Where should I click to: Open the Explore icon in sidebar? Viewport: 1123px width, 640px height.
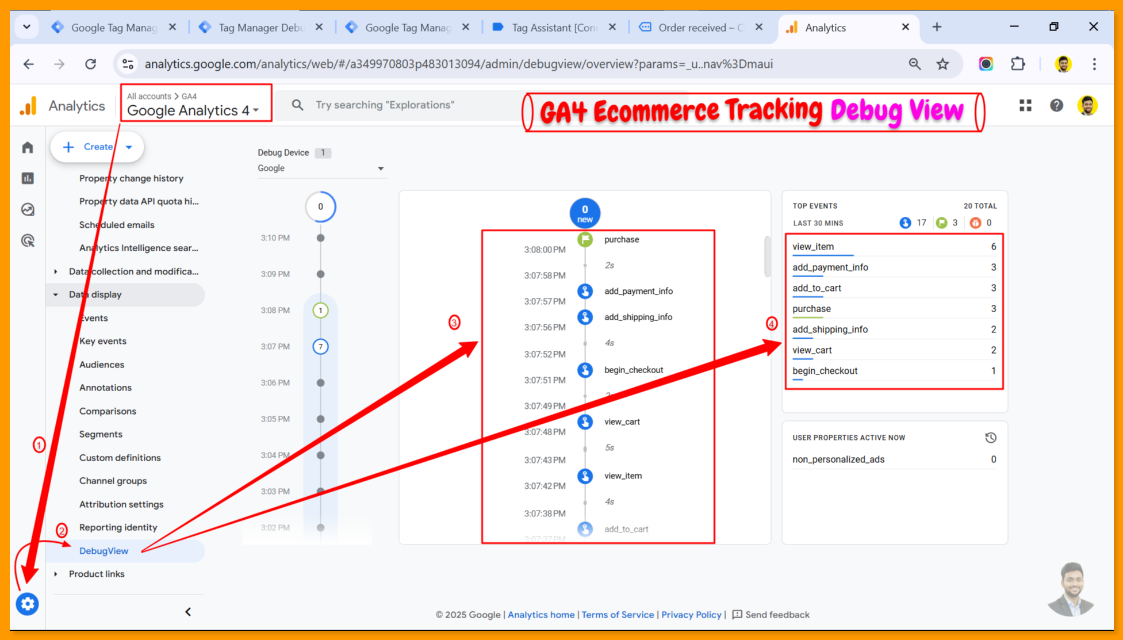tap(28, 209)
